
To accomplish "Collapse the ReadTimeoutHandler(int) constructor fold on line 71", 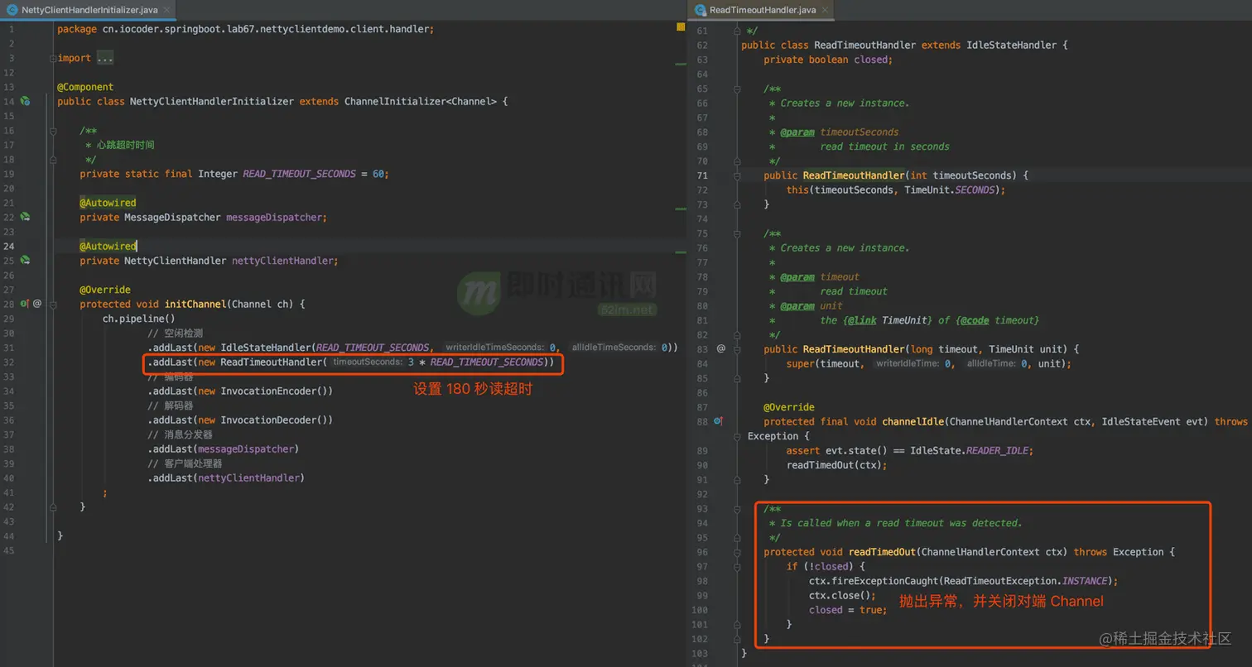I will [736, 175].
